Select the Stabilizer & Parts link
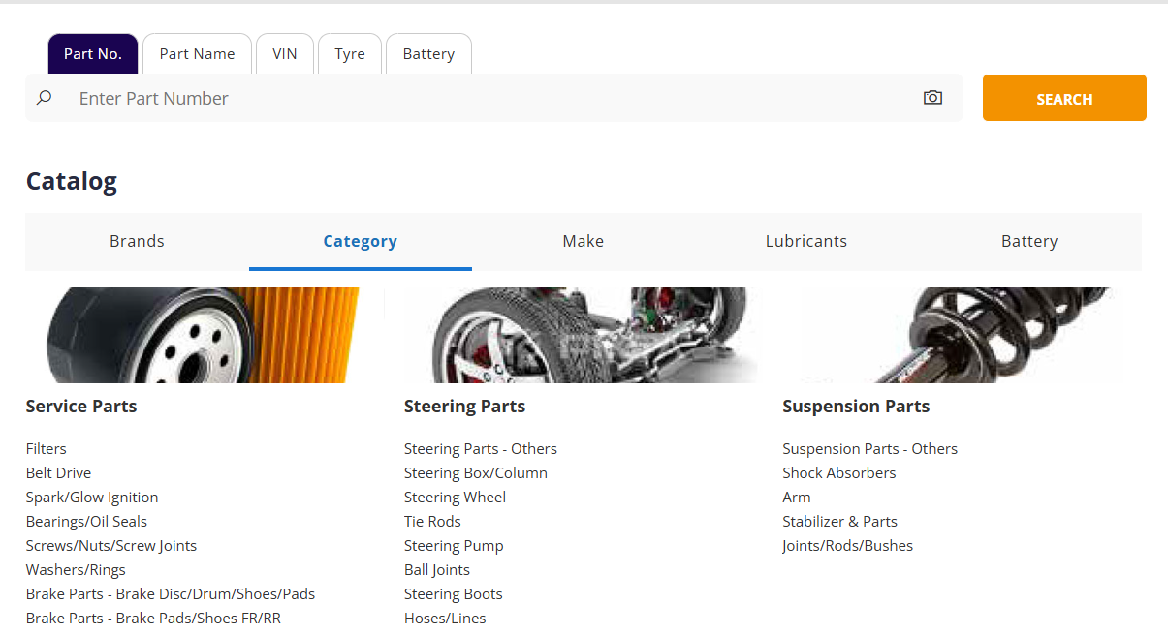1168x634 pixels. click(x=839, y=522)
